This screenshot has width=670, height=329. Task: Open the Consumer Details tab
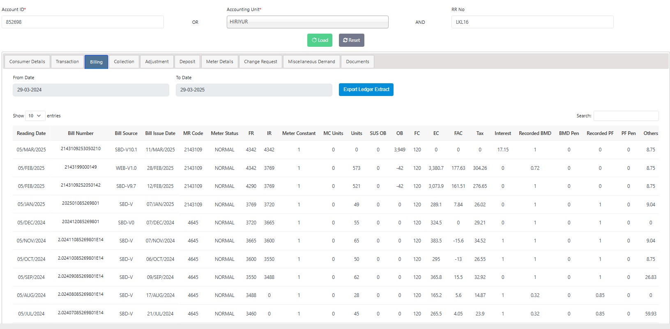[x=27, y=62]
